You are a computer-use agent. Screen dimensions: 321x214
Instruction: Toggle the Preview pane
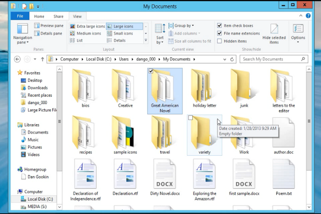(49, 26)
